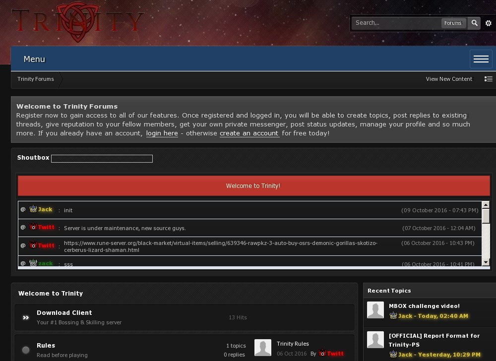Open the Forums search scope dropdown
Image resolution: width=496 pixels, height=361 pixels.
tap(452, 23)
